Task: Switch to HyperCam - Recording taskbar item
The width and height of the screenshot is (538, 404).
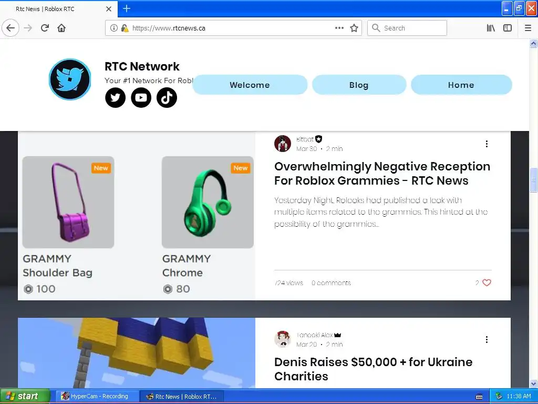Action: (97, 396)
